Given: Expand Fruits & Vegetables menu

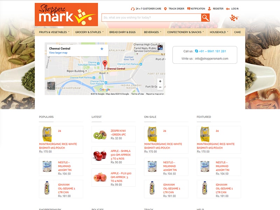Looking at the screenshot, I should [54, 32].
